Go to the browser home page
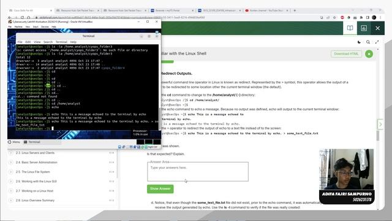This screenshot has width=392, height=221. tap(29, 18)
